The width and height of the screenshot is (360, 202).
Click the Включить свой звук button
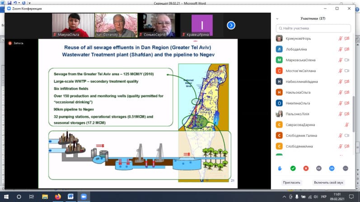click(328, 183)
